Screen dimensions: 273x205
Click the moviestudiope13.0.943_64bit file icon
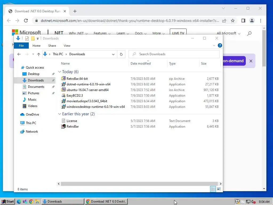click(x=63, y=101)
